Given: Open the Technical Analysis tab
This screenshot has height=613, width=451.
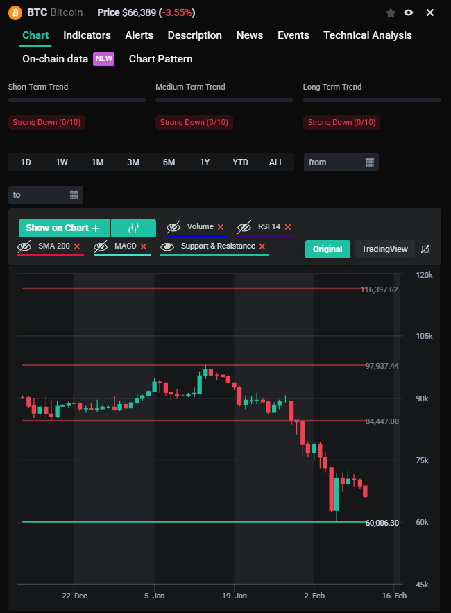Looking at the screenshot, I should (x=367, y=35).
